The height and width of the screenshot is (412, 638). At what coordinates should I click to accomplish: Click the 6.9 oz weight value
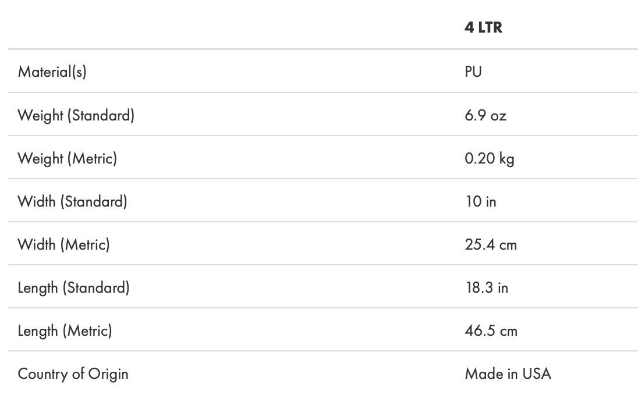pyautogui.click(x=485, y=115)
